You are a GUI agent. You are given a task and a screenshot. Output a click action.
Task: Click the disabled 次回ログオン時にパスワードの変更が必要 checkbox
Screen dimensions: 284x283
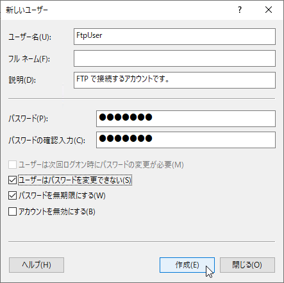12,165
